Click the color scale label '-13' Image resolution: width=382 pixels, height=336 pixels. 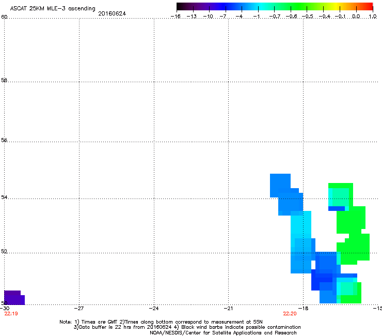pos(192,17)
